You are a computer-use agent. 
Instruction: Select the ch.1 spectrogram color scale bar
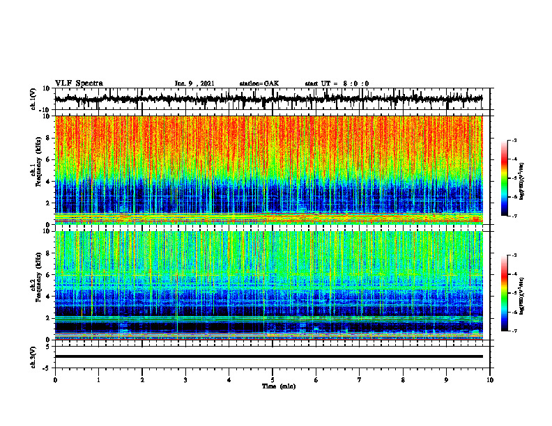pyautogui.click(x=504, y=178)
